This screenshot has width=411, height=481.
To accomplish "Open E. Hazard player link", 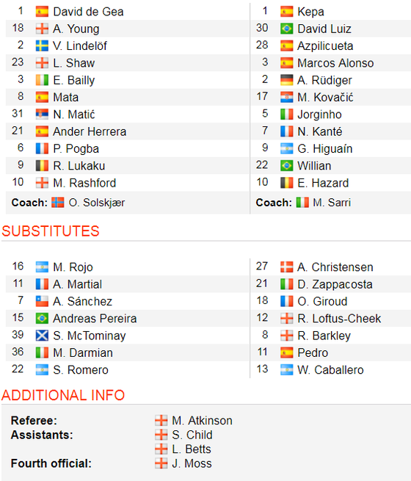I will tap(323, 183).
